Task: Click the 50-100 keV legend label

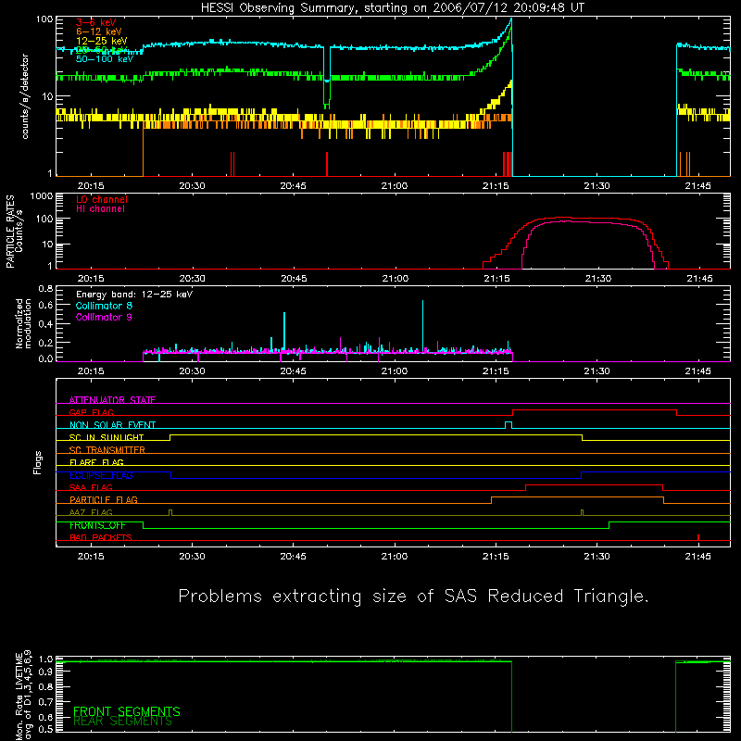Action: (105, 59)
